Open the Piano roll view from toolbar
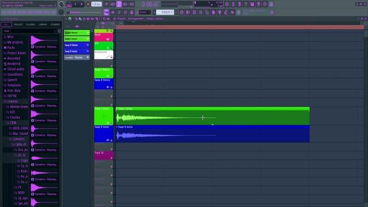Screen dimensions: 368x207 [188, 12]
